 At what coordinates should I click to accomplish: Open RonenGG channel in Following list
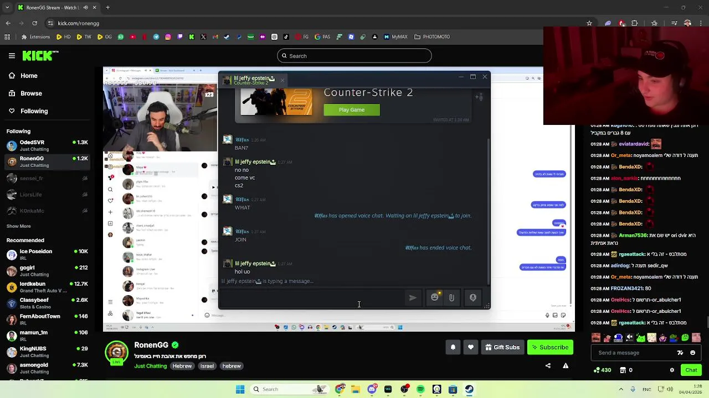[47, 161]
